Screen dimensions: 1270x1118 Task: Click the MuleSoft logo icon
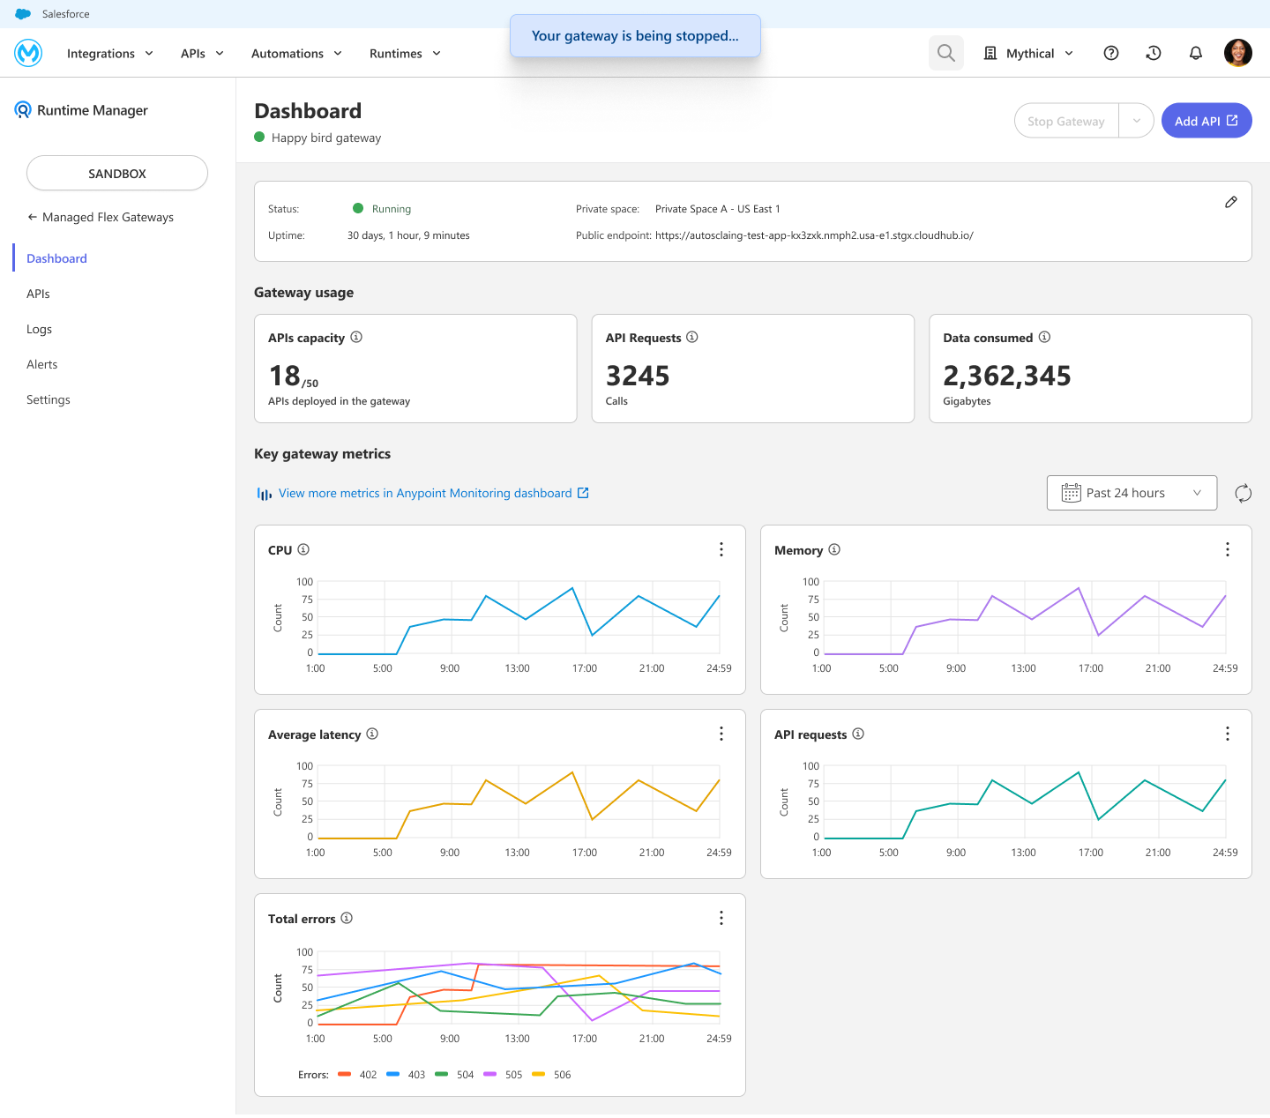[28, 53]
